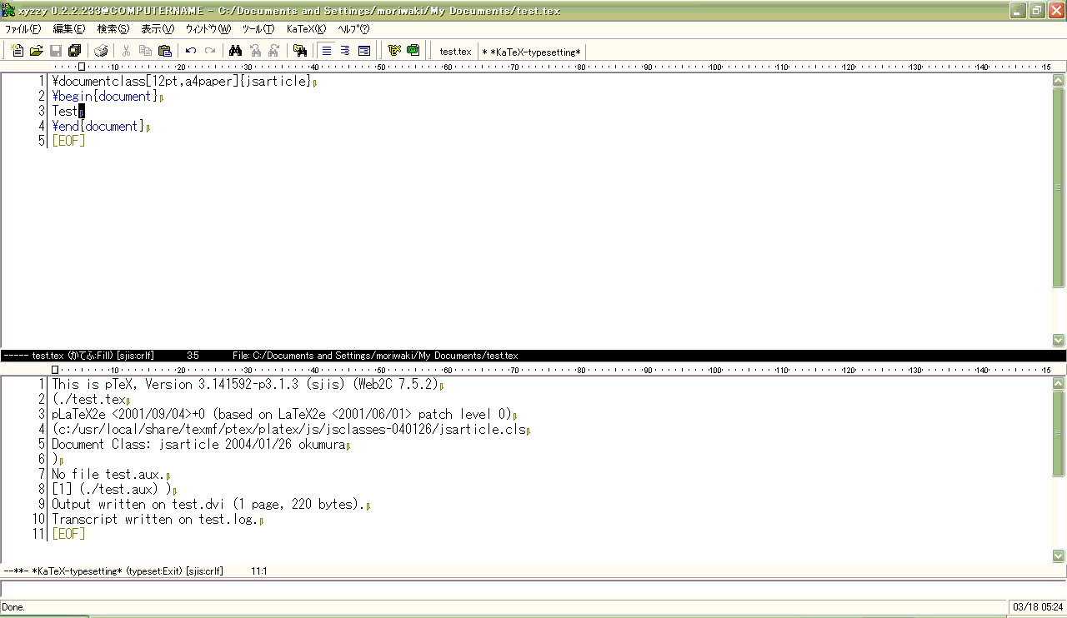The height and width of the screenshot is (618, 1067).
Task: Run the KaTeX typeset toolbar icon
Action: point(394,51)
